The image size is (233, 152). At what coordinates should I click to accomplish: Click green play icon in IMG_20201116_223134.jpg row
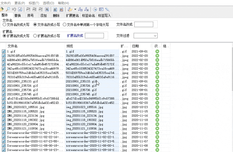pyautogui.click(x=157, y=116)
